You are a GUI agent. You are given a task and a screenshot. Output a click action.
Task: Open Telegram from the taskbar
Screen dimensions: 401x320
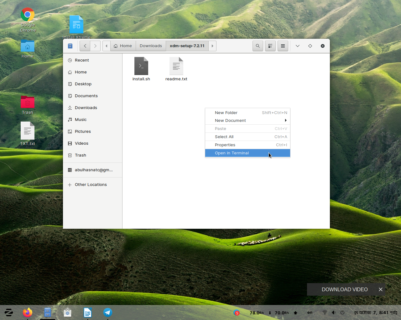pos(107,312)
